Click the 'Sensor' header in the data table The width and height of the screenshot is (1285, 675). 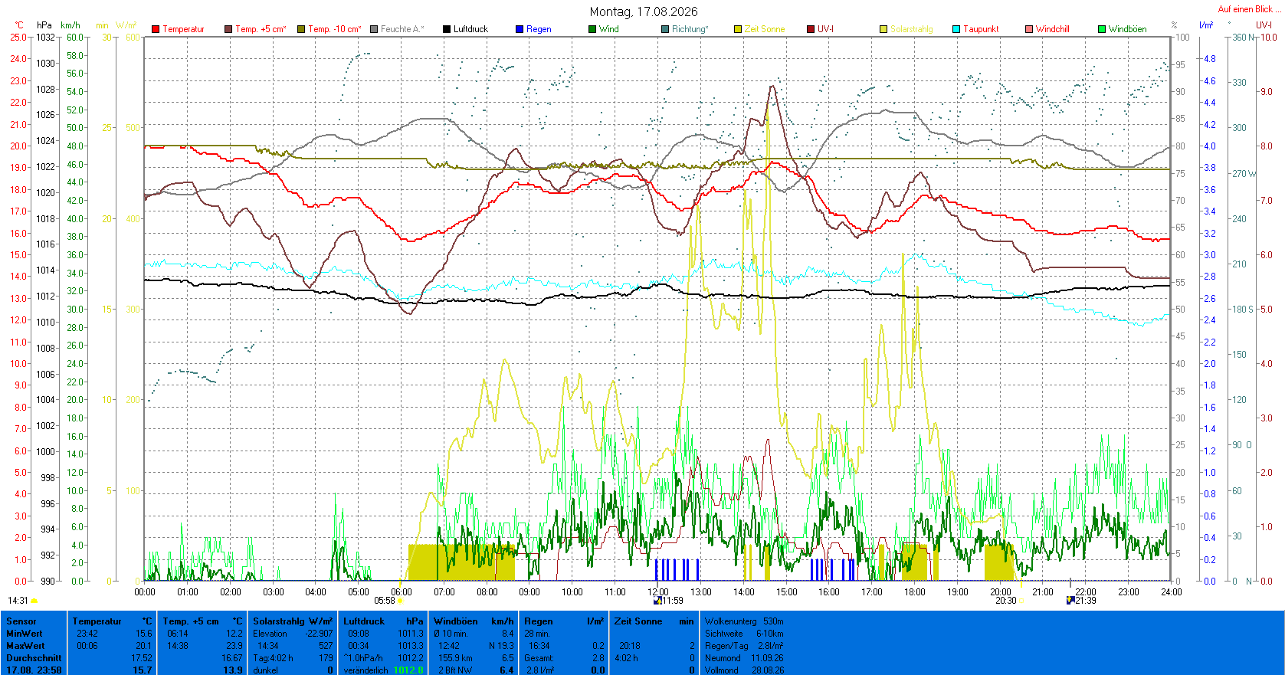pos(21,621)
